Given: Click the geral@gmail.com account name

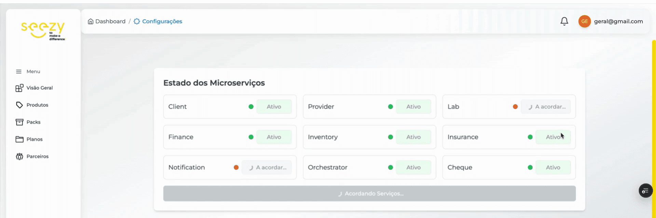Looking at the screenshot, I should coord(618,21).
